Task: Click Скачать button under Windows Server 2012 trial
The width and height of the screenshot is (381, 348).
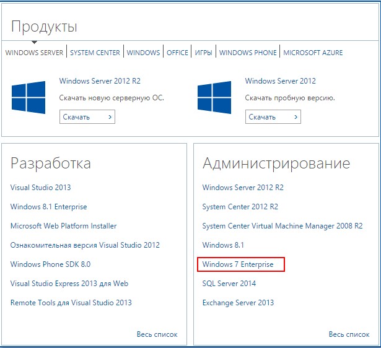Action: (x=273, y=117)
